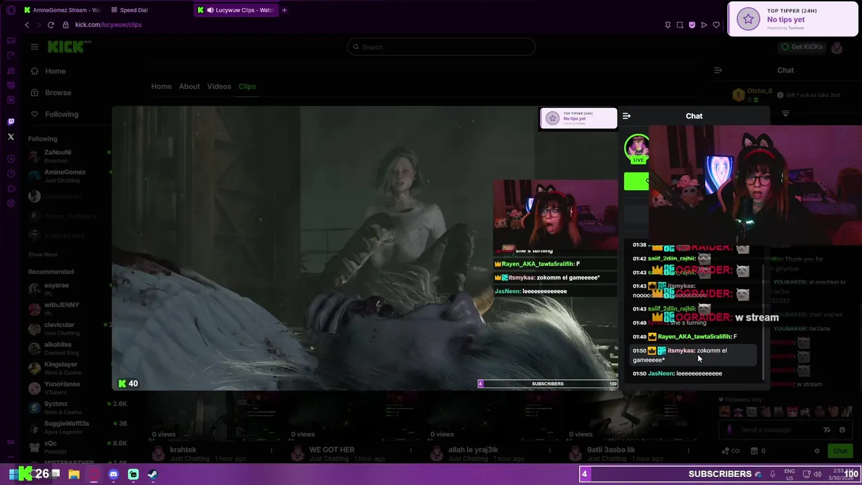Open the heart icon in browser toolbar
862x485 pixels.
tap(716, 25)
